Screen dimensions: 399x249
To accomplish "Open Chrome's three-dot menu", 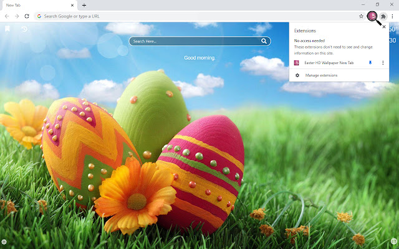I will (392, 16).
